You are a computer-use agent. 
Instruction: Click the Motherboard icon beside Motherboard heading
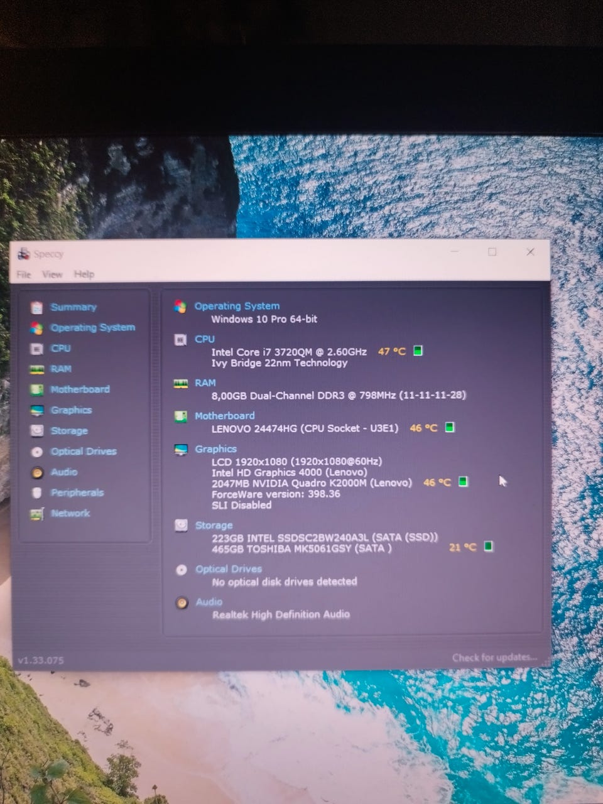[180, 416]
